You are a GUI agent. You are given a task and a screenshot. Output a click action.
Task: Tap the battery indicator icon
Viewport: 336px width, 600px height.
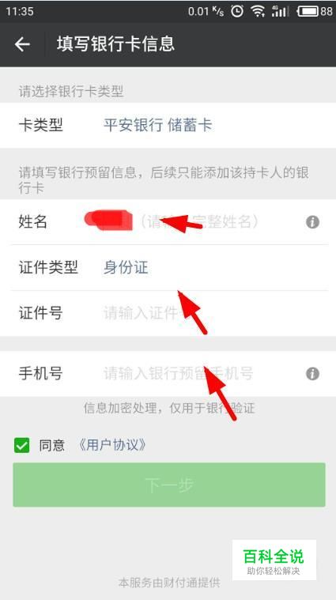click(x=308, y=11)
